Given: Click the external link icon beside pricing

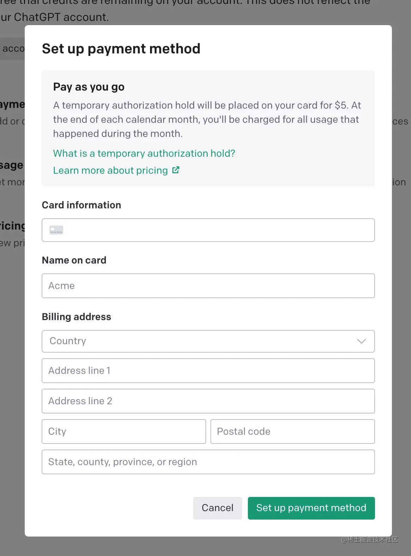Looking at the screenshot, I should tap(176, 170).
